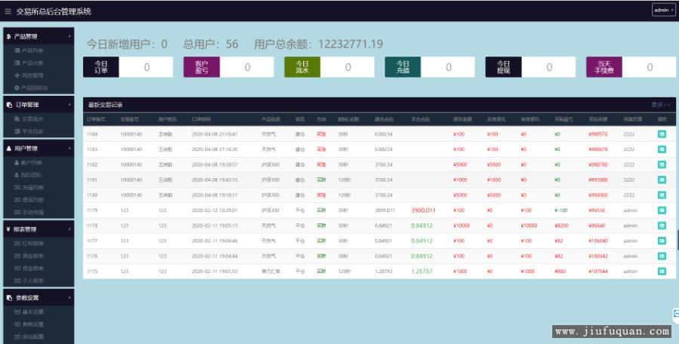Click closing price 3900.011 in order 1179
This screenshot has height=344, width=679.
tap(423, 210)
